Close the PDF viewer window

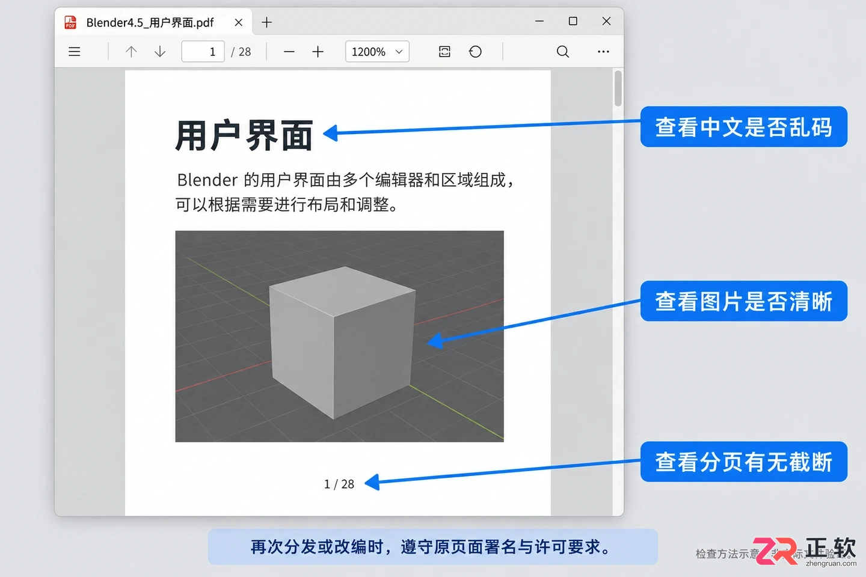pos(606,21)
